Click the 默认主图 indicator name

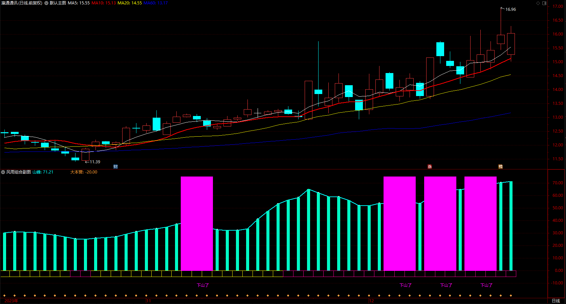coord(58,3)
